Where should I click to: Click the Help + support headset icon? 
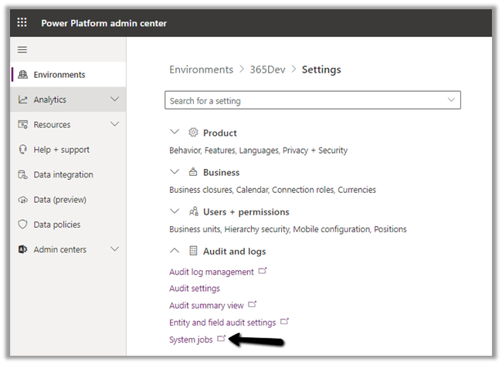point(23,150)
